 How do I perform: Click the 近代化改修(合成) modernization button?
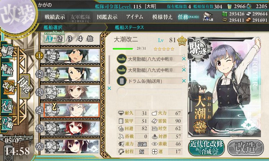click(x=206, y=148)
